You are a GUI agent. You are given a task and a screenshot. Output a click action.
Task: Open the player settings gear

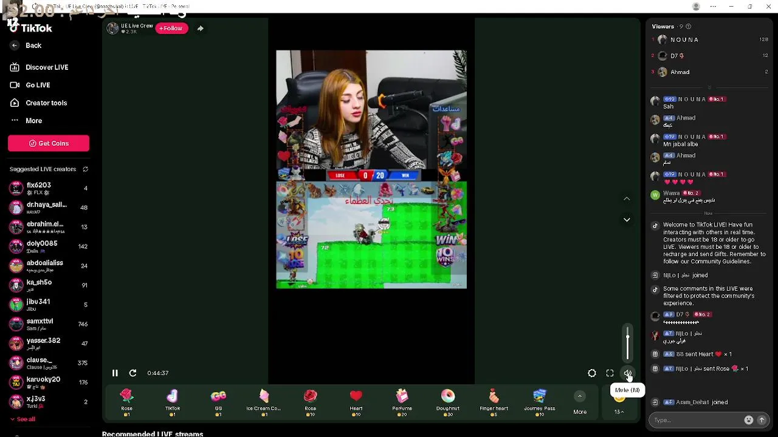coord(592,373)
